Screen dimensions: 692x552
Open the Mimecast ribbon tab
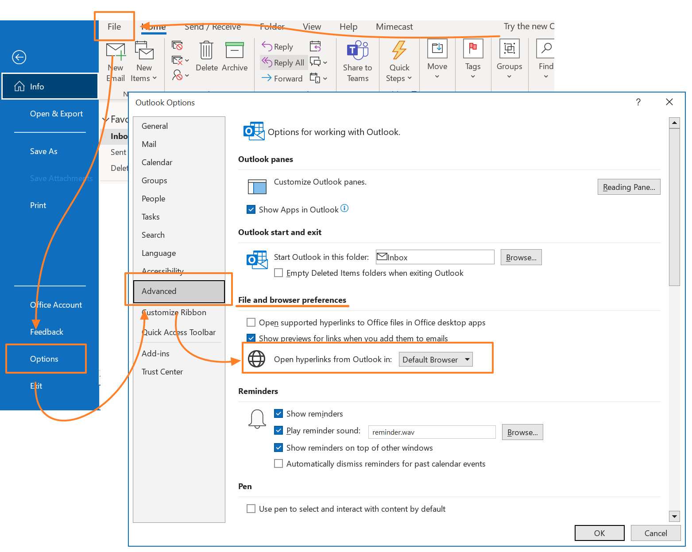(x=394, y=27)
